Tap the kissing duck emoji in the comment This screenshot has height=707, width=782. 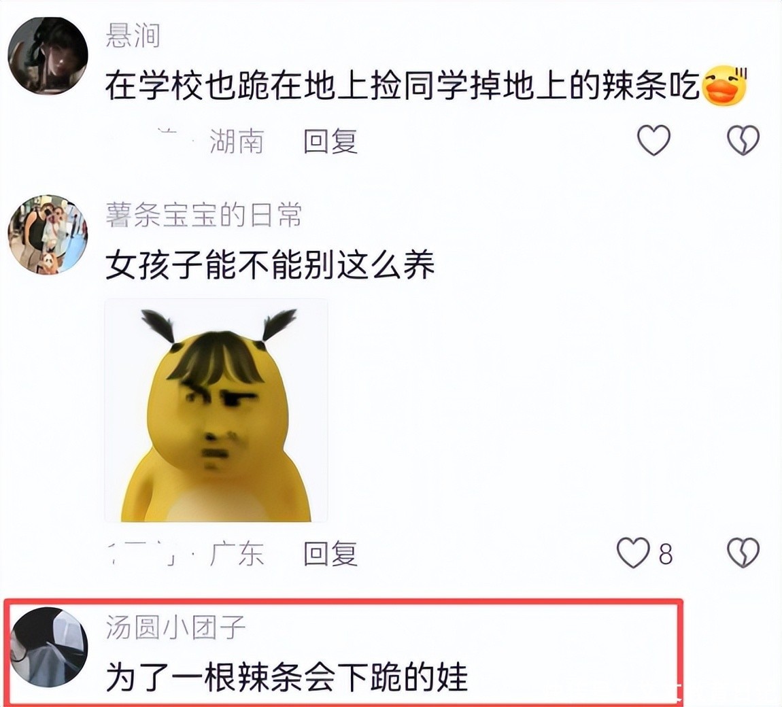click(724, 86)
